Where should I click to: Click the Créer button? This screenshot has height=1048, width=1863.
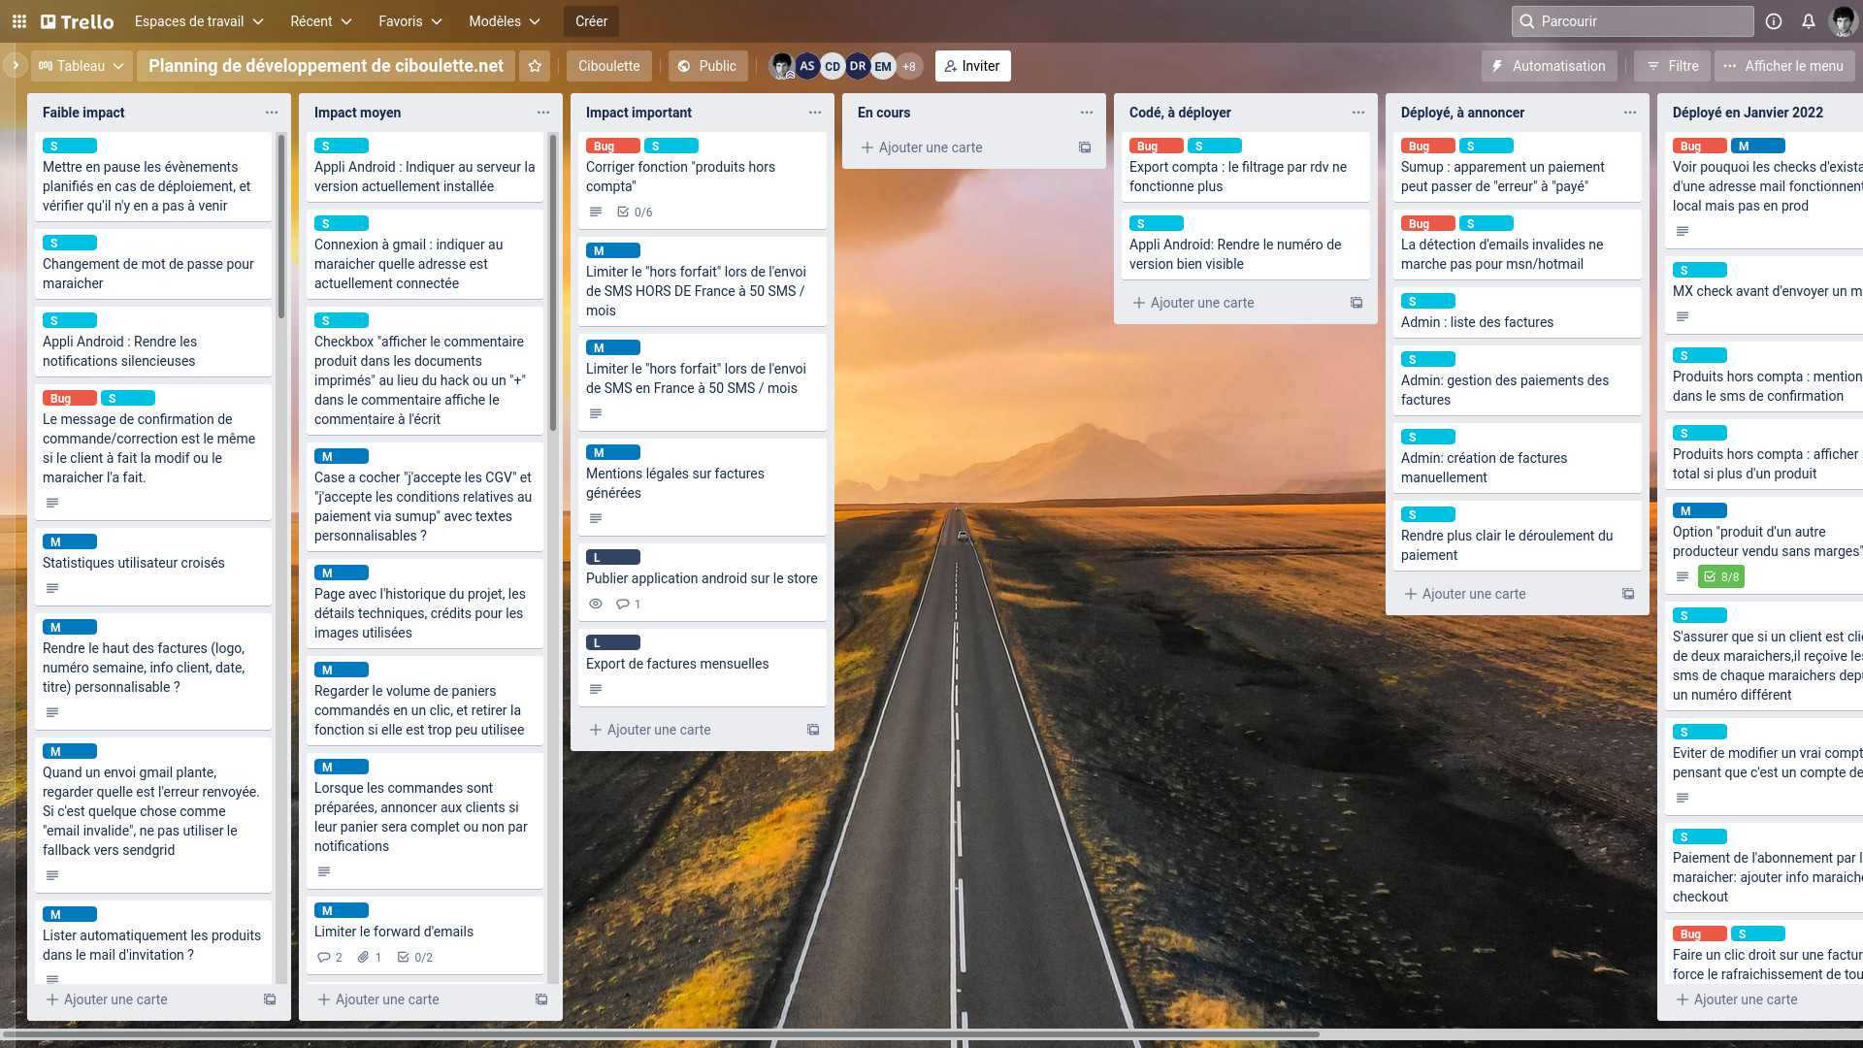[x=591, y=21]
